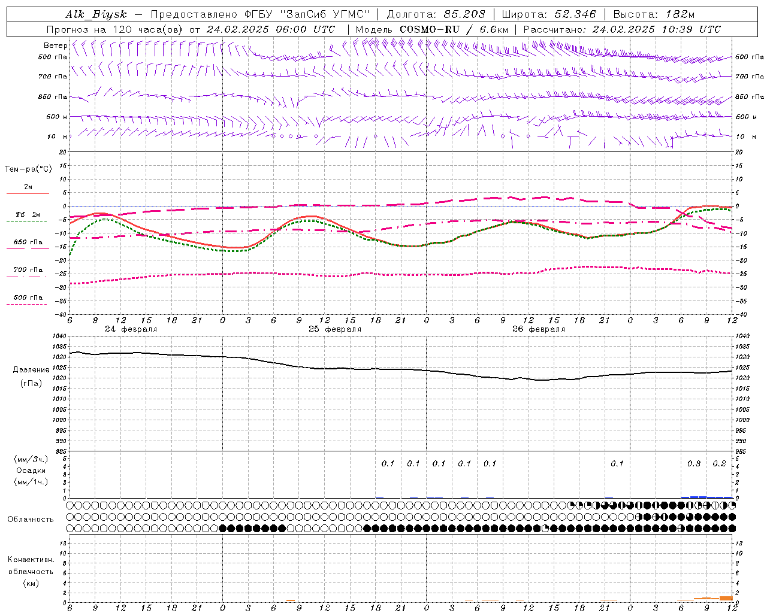Screen dimensions: 767x613
Task: Select the latitude value Широта: 52.346
Action: pyautogui.click(x=549, y=14)
